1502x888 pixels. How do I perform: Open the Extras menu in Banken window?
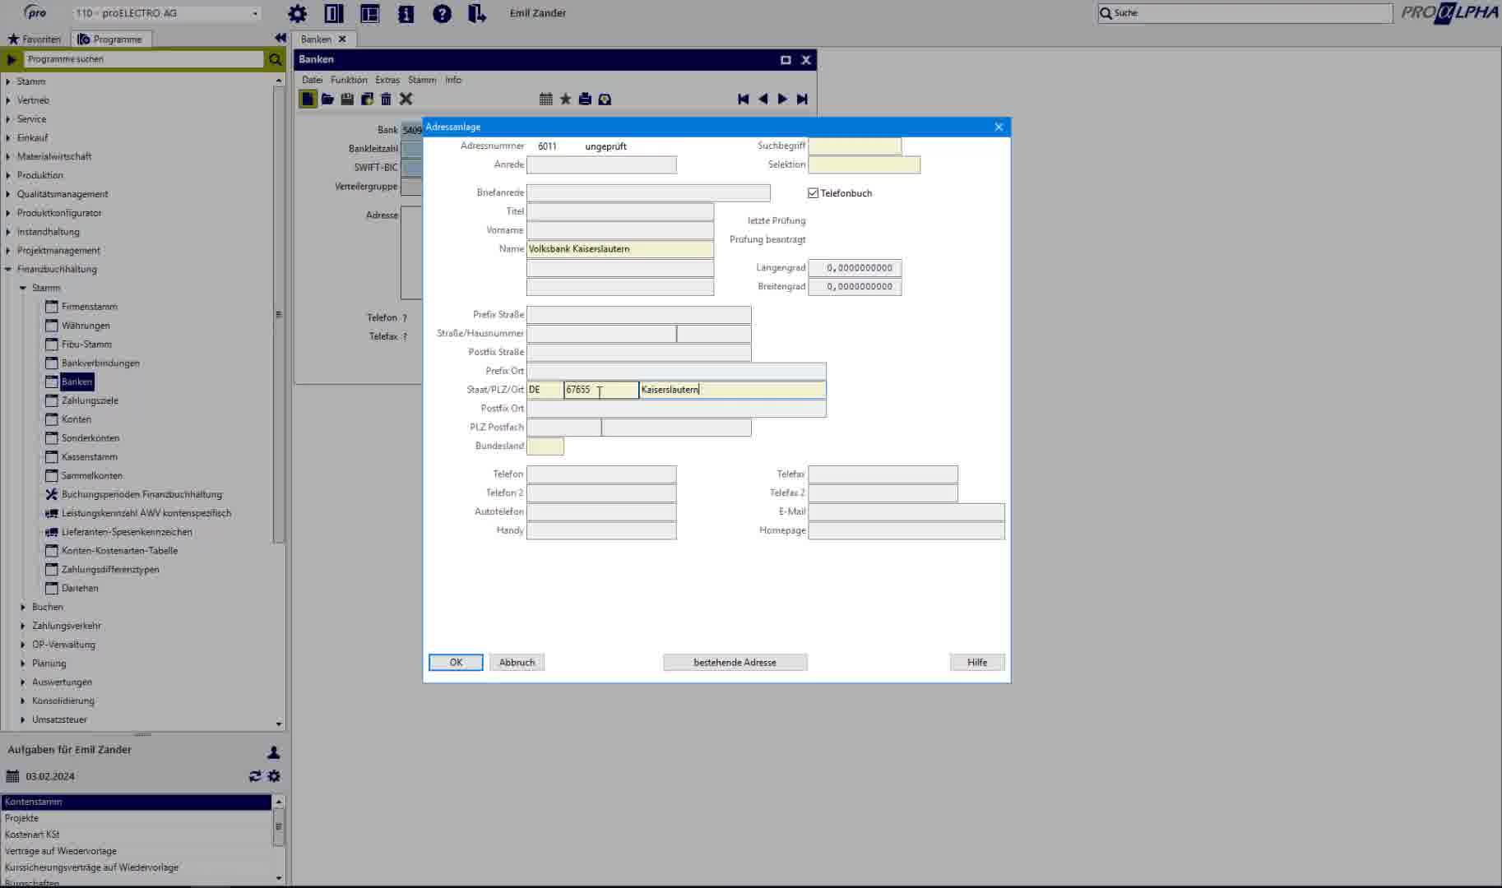pyautogui.click(x=387, y=80)
